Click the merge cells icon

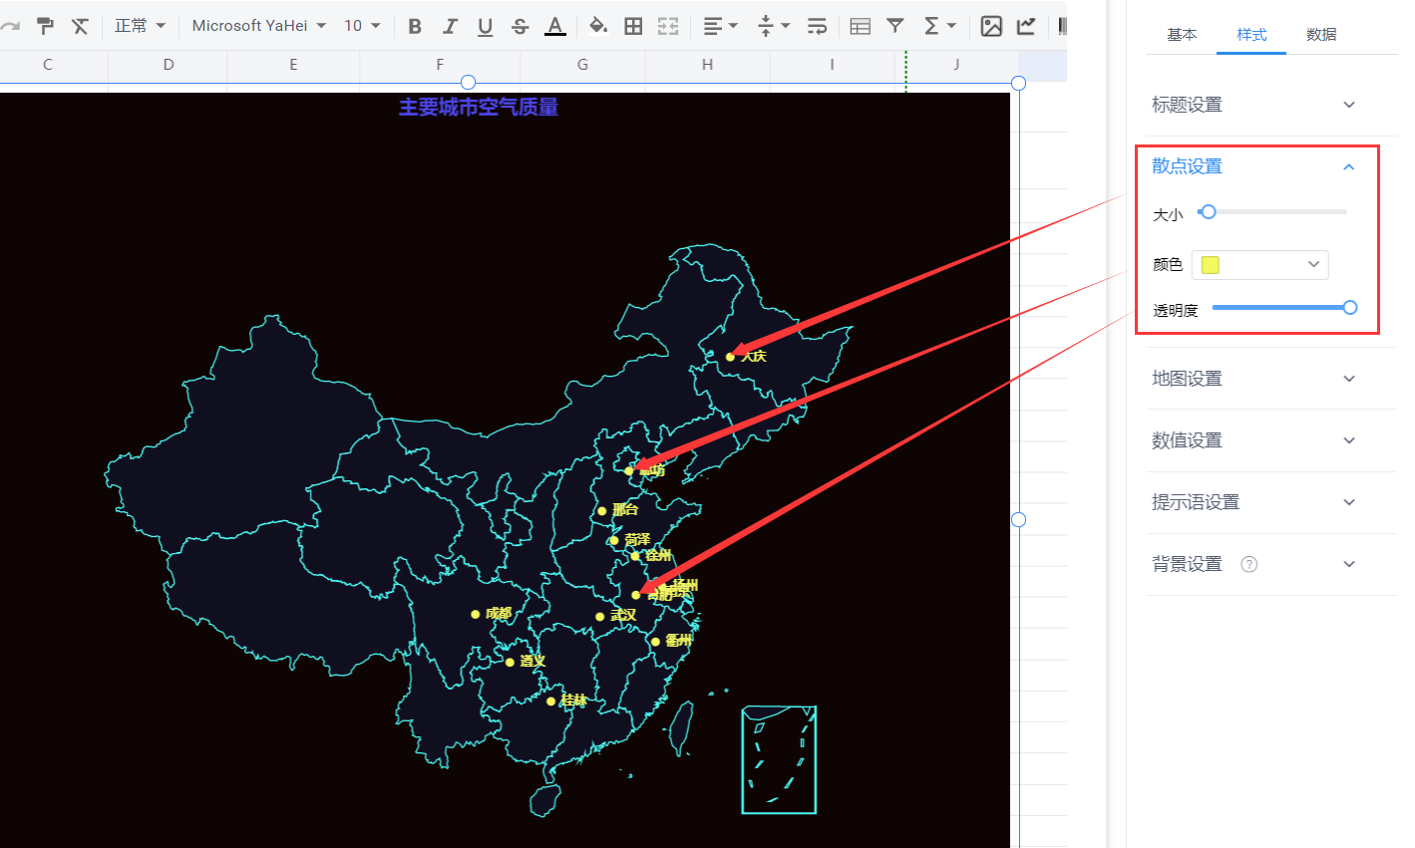click(x=668, y=26)
